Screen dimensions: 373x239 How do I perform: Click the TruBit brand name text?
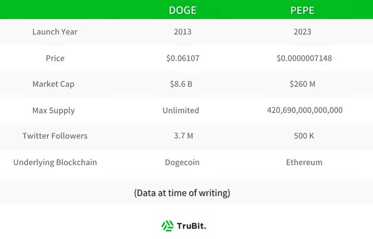[191, 226]
